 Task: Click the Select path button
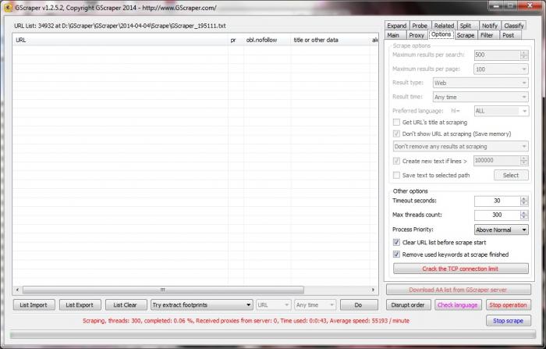(511, 176)
